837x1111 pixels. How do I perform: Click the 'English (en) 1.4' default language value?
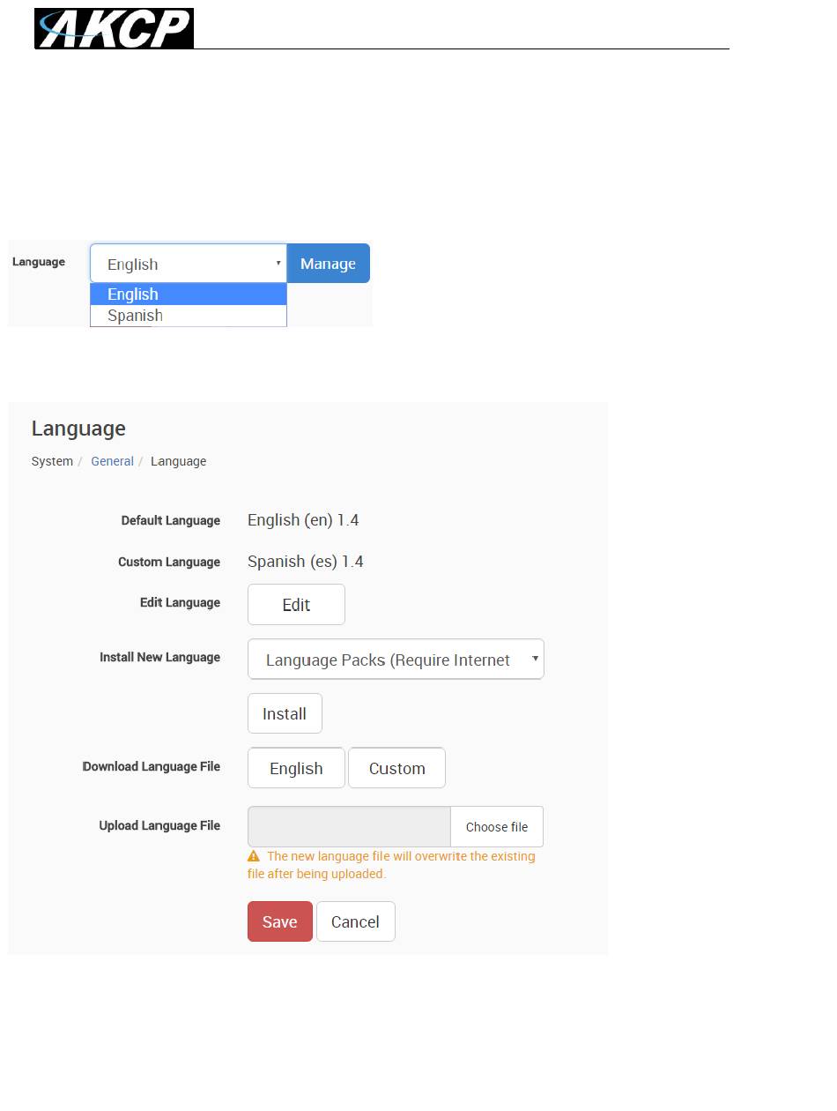click(303, 520)
